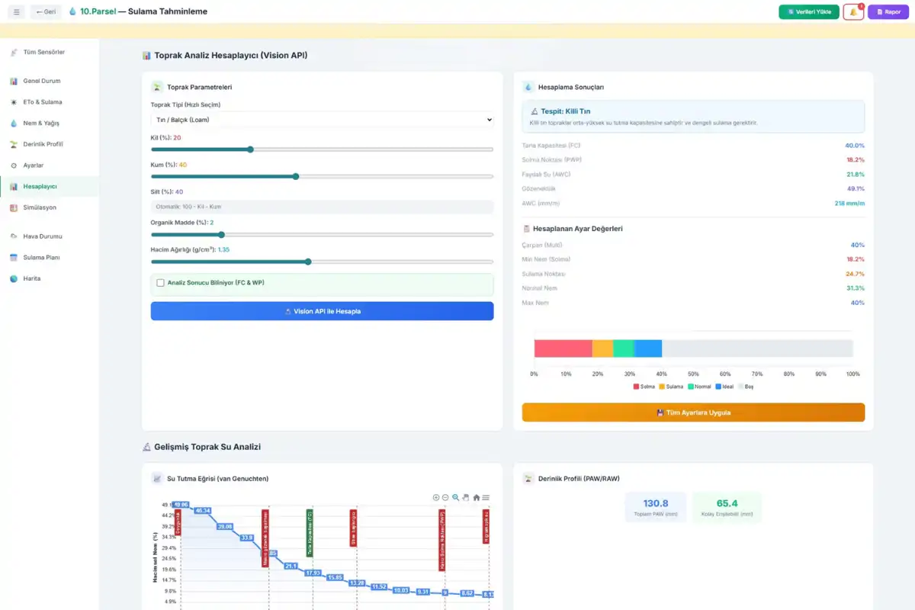This screenshot has height=610, width=915.
Task: Reset the chart view with the home icon
Action: pyautogui.click(x=477, y=498)
